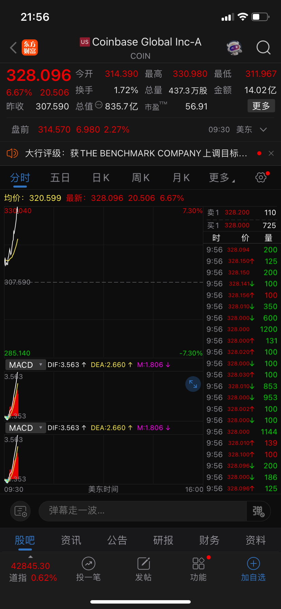Open the second MACD indicator dropdown

point(25,428)
